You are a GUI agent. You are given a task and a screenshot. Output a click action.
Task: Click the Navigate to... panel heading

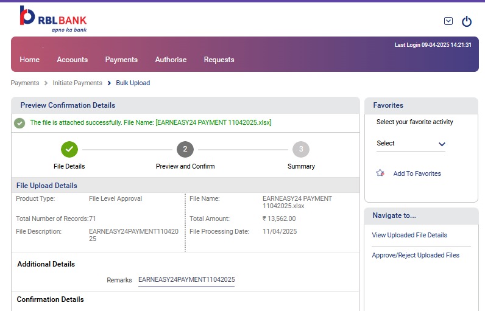394,215
